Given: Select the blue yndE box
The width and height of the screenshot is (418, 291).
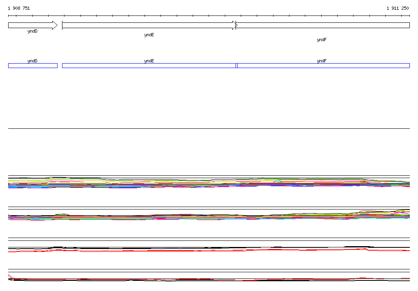Looking at the screenshot, I should 149,66.
